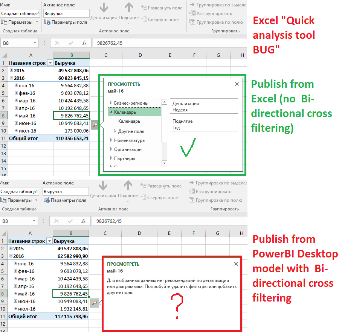Open Name Box dropdown in top sheet
Viewport: 339px width, 332px height.
35,43
